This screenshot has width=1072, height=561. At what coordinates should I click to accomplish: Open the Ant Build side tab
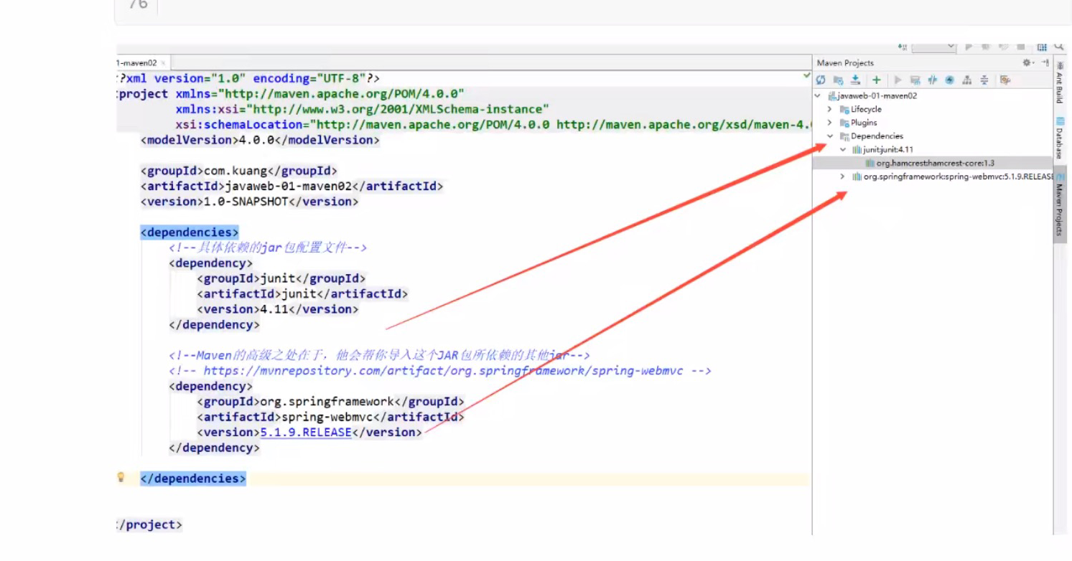1059,81
